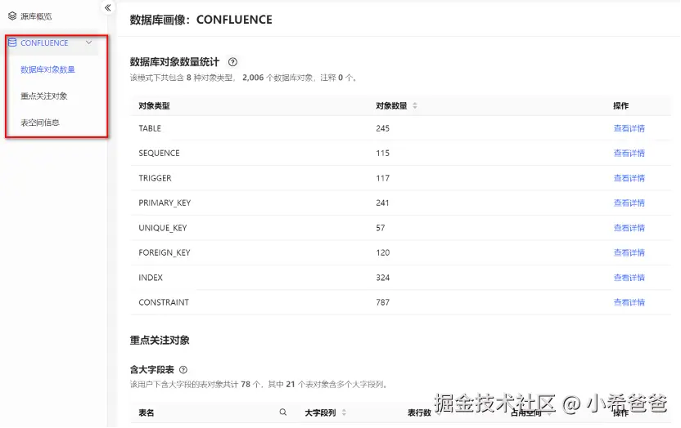Click the count value 245

[x=382, y=128]
